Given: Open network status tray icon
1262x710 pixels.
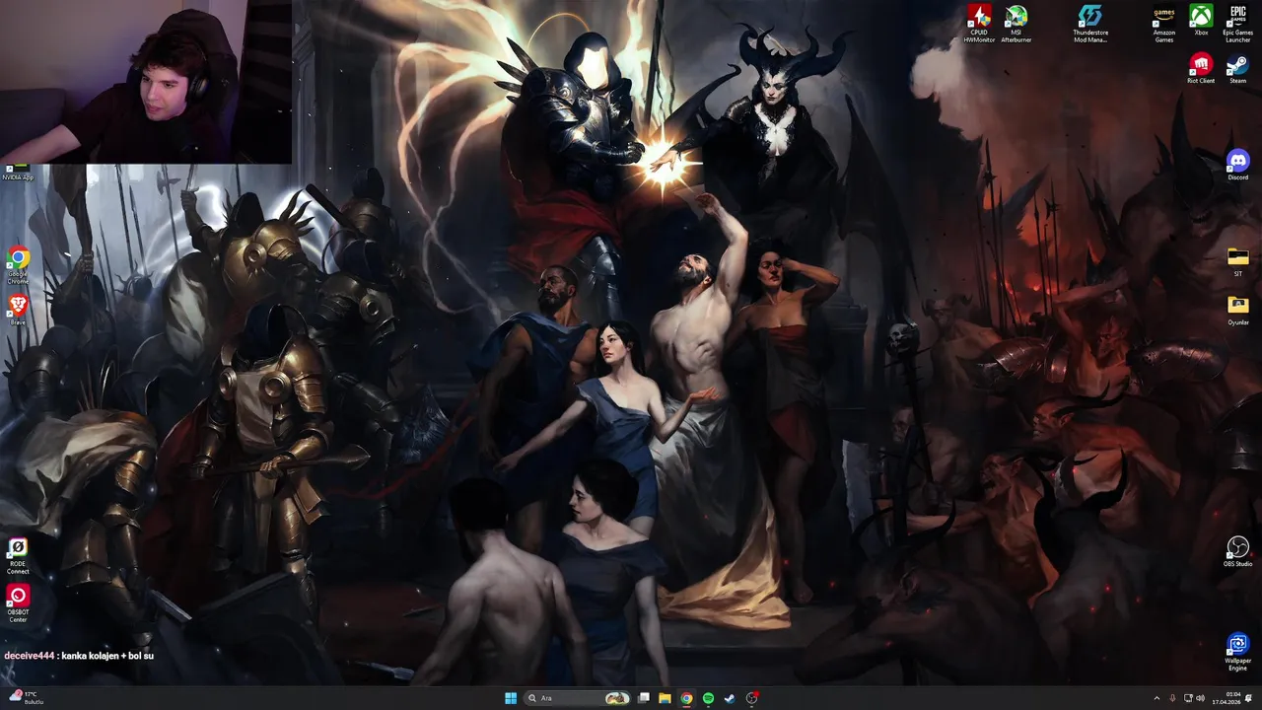Looking at the screenshot, I should tap(1188, 698).
